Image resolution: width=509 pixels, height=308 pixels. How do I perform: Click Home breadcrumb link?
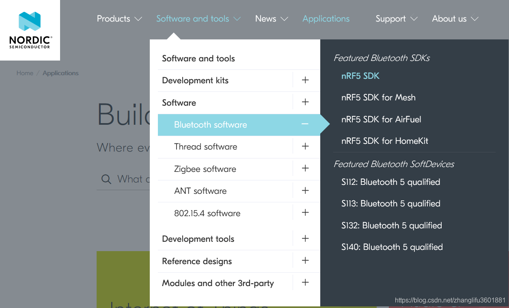coord(25,73)
